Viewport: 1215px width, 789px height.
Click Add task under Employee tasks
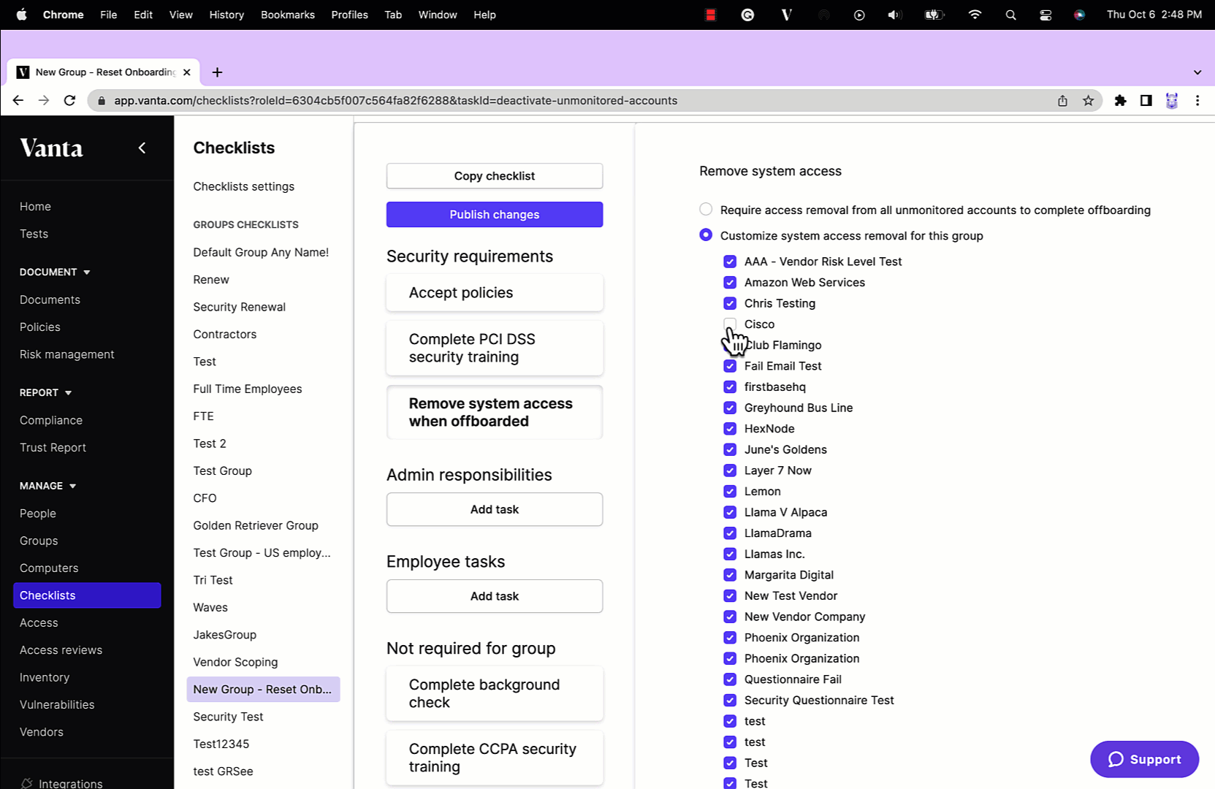(x=495, y=596)
